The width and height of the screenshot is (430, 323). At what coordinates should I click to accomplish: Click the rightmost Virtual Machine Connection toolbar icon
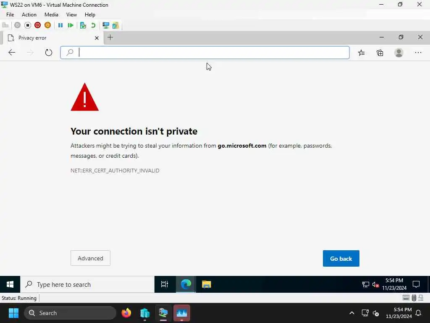(x=115, y=25)
